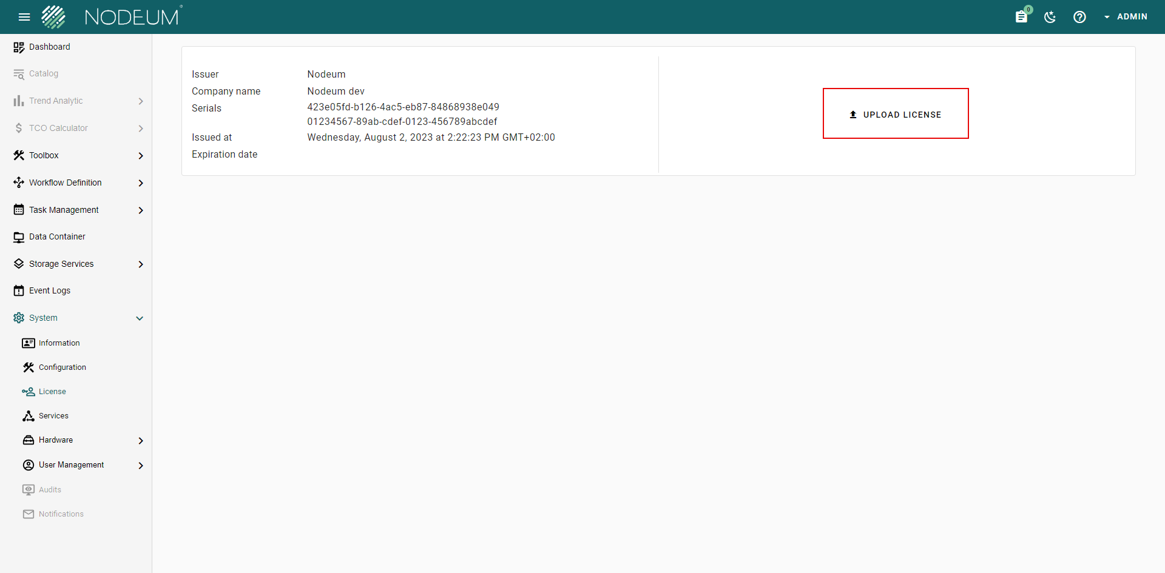The image size is (1165, 573).
Task: Click the Issuer label
Action: [205, 75]
